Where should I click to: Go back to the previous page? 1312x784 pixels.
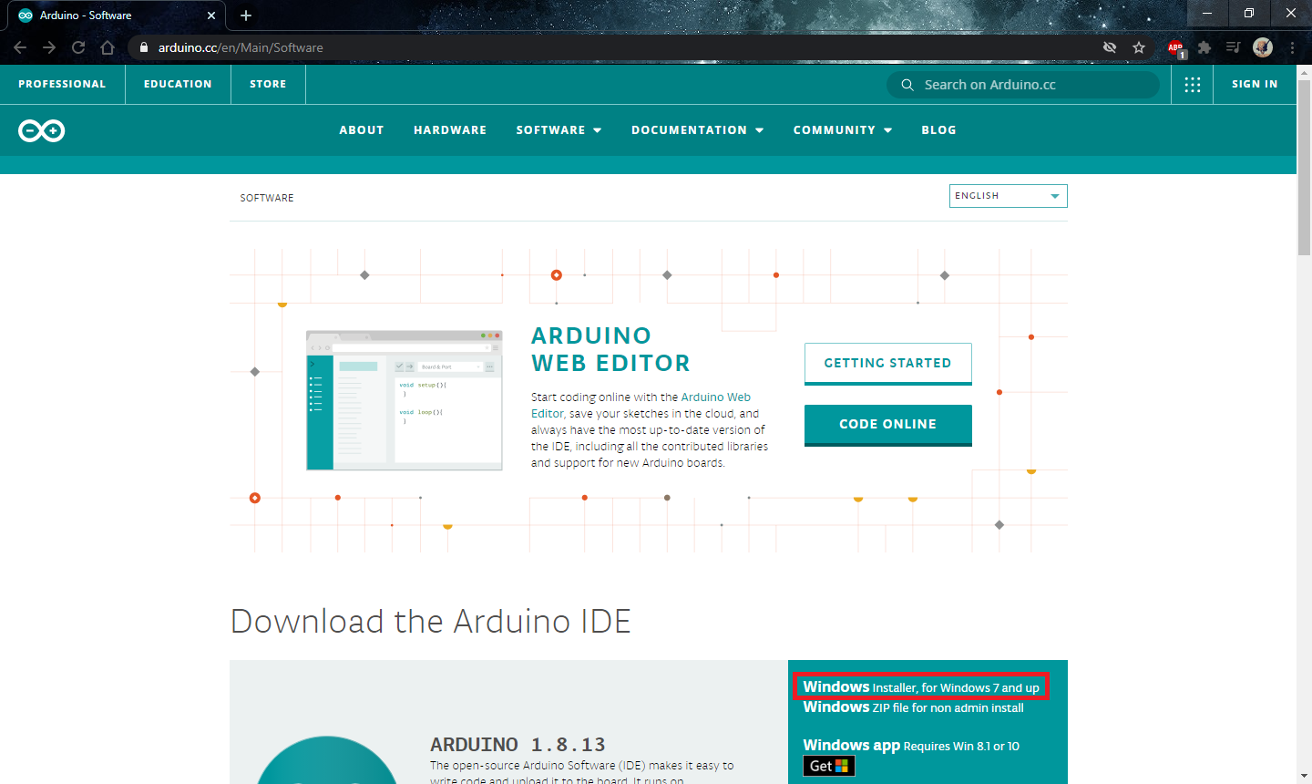coord(20,47)
